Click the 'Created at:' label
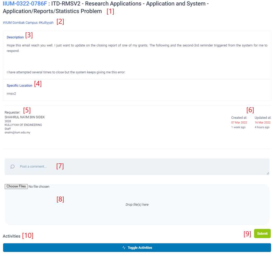276x254 pixels. [x=239, y=118]
